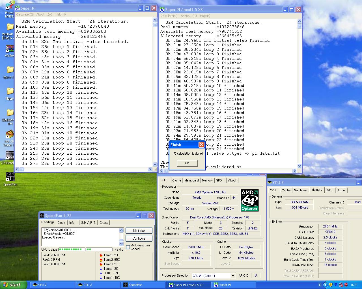
Task: Switch to SpeedFan taskbar button
Action: (x=143, y=285)
